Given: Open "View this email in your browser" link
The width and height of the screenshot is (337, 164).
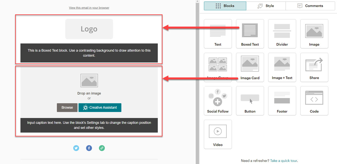Looking at the screenshot, I should [x=89, y=8].
